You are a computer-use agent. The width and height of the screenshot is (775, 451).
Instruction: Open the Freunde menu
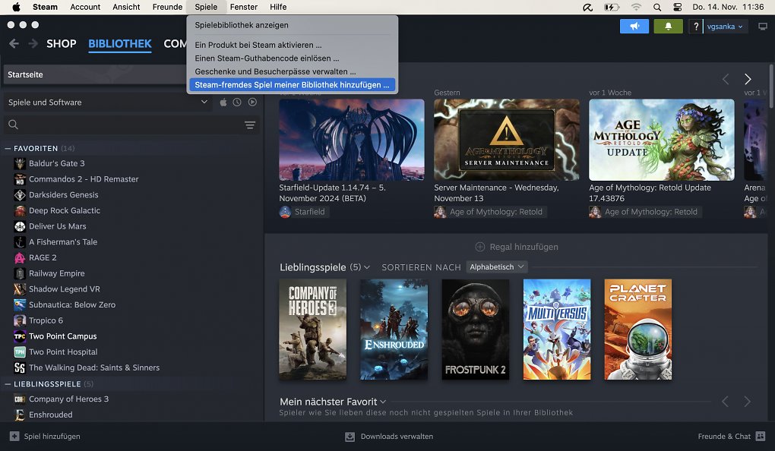(x=167, y=7)
